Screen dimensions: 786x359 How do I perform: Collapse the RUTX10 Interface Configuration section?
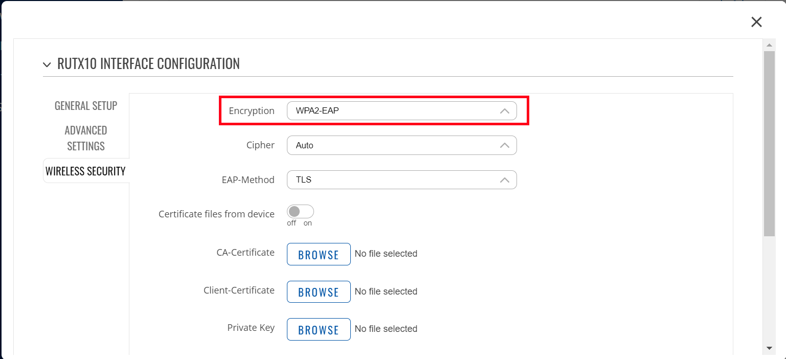click(47, 64)
